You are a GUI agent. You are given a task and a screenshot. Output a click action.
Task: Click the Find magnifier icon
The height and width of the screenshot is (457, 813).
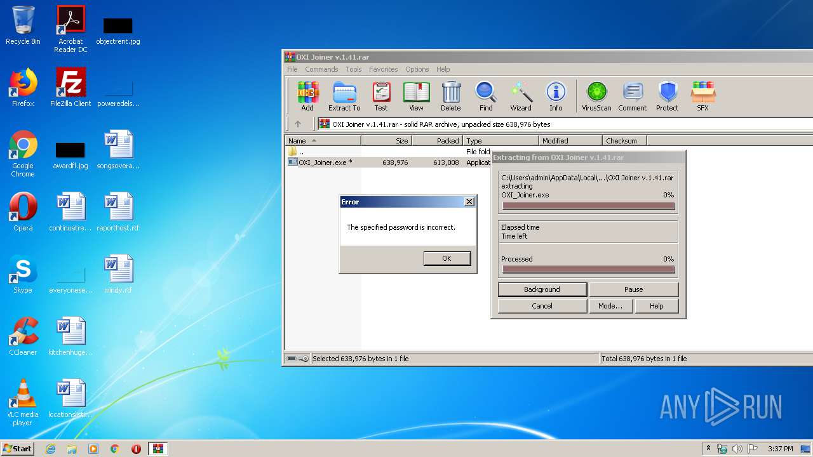coord(486,96)
